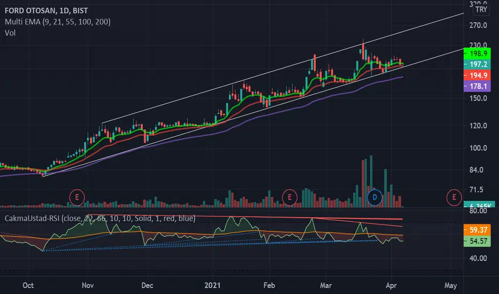This screenshot has width=499, height=294.
Task: Click the Dec label on the time axis
Action: 147,285
